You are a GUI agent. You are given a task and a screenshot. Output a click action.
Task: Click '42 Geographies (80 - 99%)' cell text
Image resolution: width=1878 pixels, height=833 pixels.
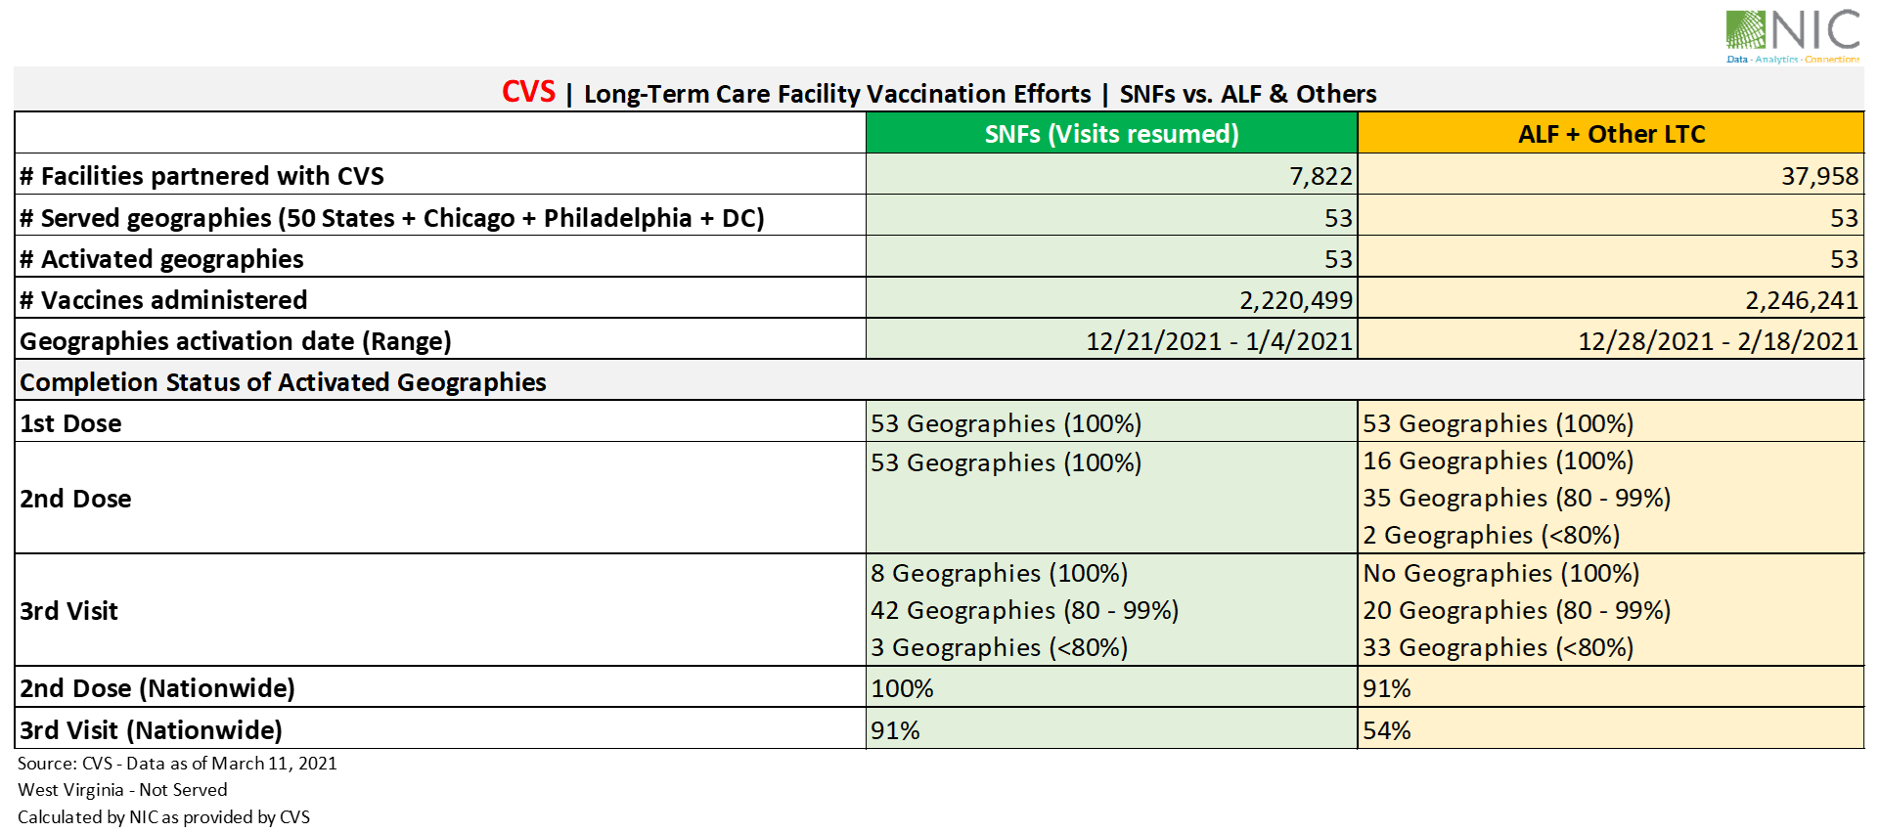[x=1024, y=610]
